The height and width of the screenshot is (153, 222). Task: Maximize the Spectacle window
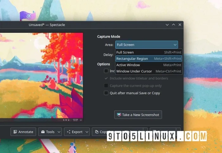[174, 25]
